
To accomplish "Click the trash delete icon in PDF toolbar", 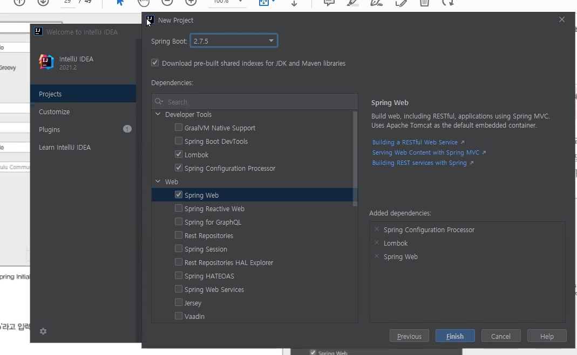I will [424, 2].
